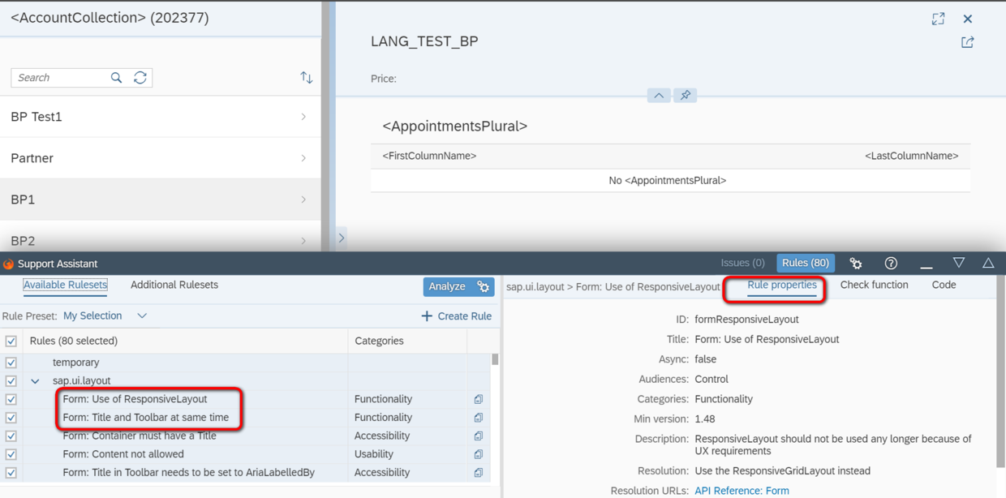Pin the object page header

(x=686, y=96)
